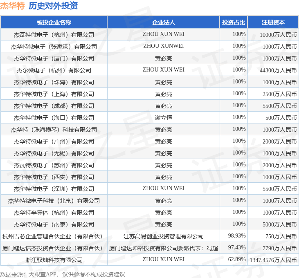Screen dimensions: 299x278
Task: Click 5500万人民币 in 深圳 row
Action: coord(279,189)
